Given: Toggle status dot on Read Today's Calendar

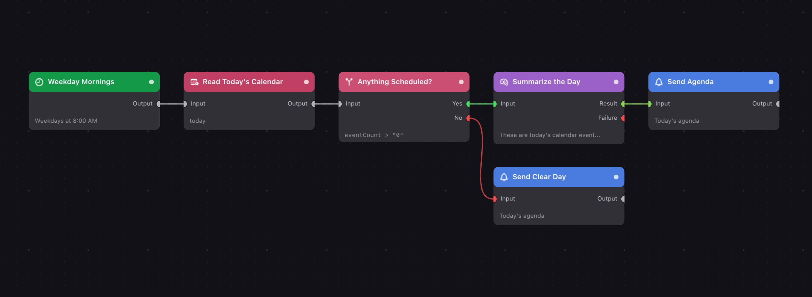Looking at the screenshot, I should (306, 82).
